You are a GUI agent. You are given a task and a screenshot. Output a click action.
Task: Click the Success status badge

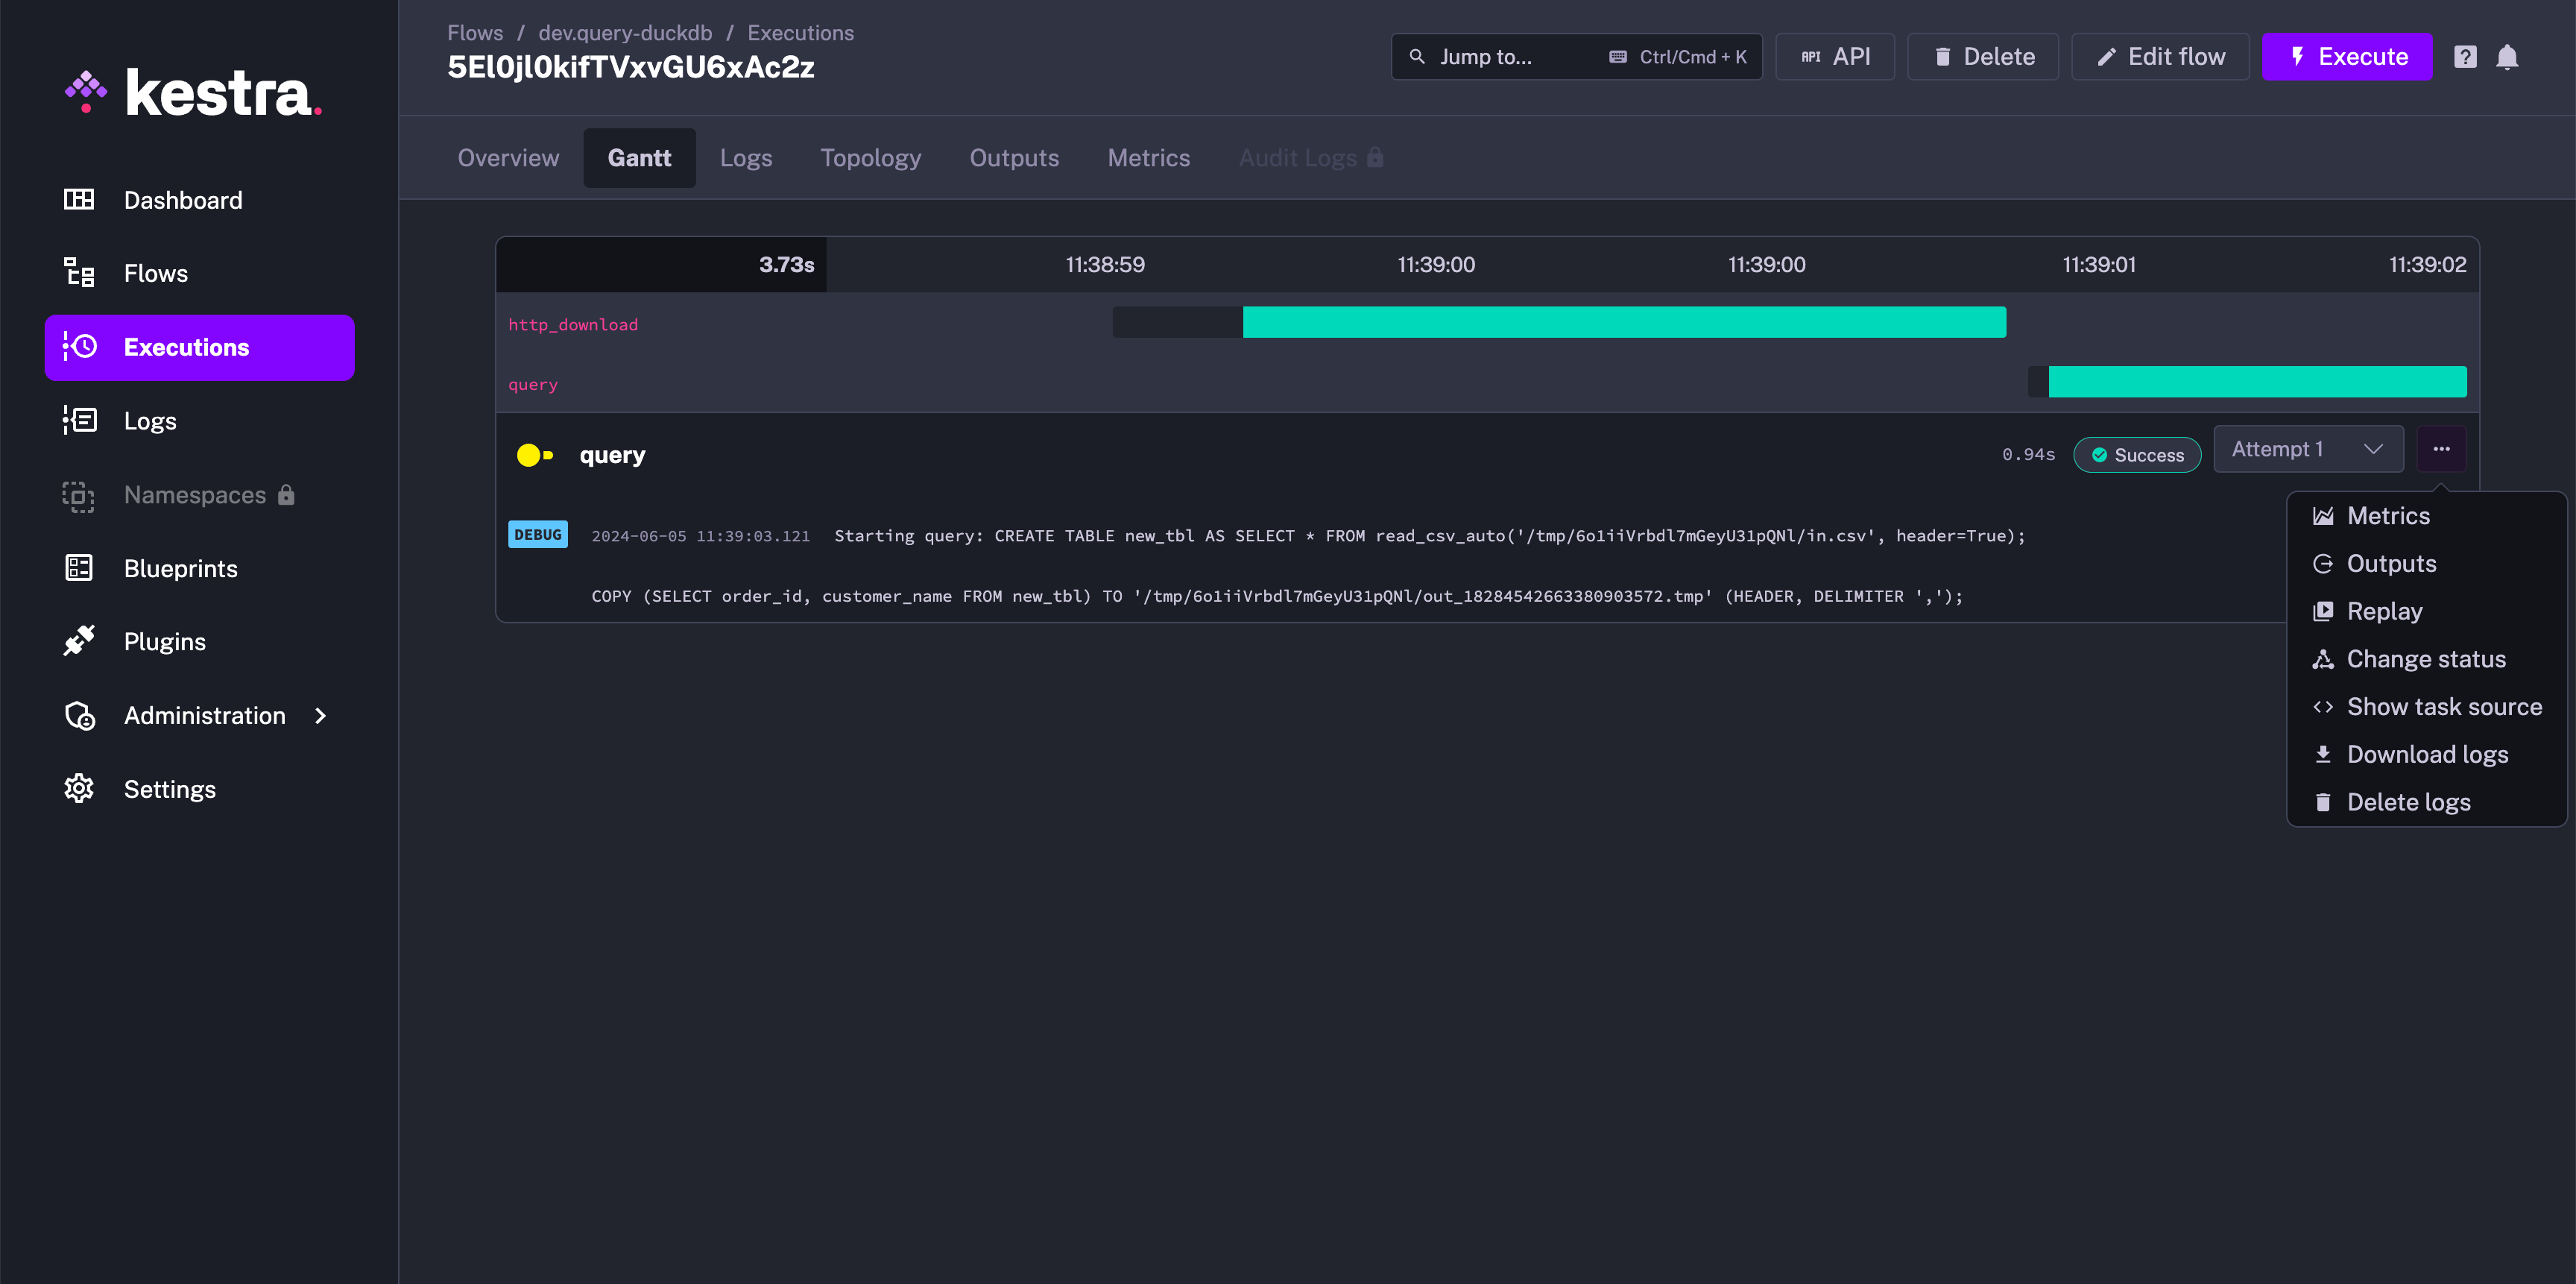[2137, 455]
